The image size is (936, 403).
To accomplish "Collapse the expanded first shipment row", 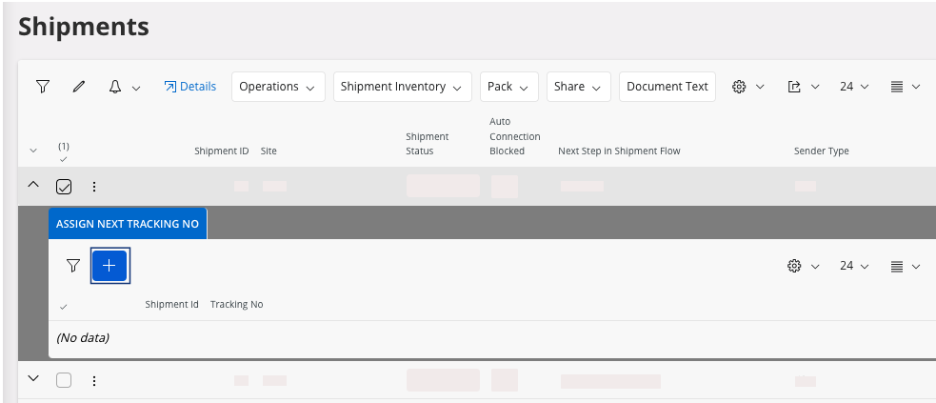I will [x=33, y=185].
